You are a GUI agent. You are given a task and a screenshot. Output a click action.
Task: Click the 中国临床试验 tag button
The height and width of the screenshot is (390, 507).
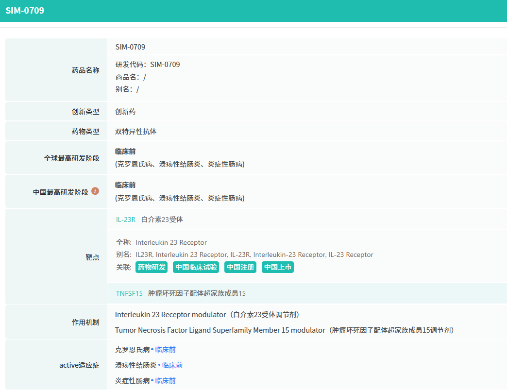[196, 267]
